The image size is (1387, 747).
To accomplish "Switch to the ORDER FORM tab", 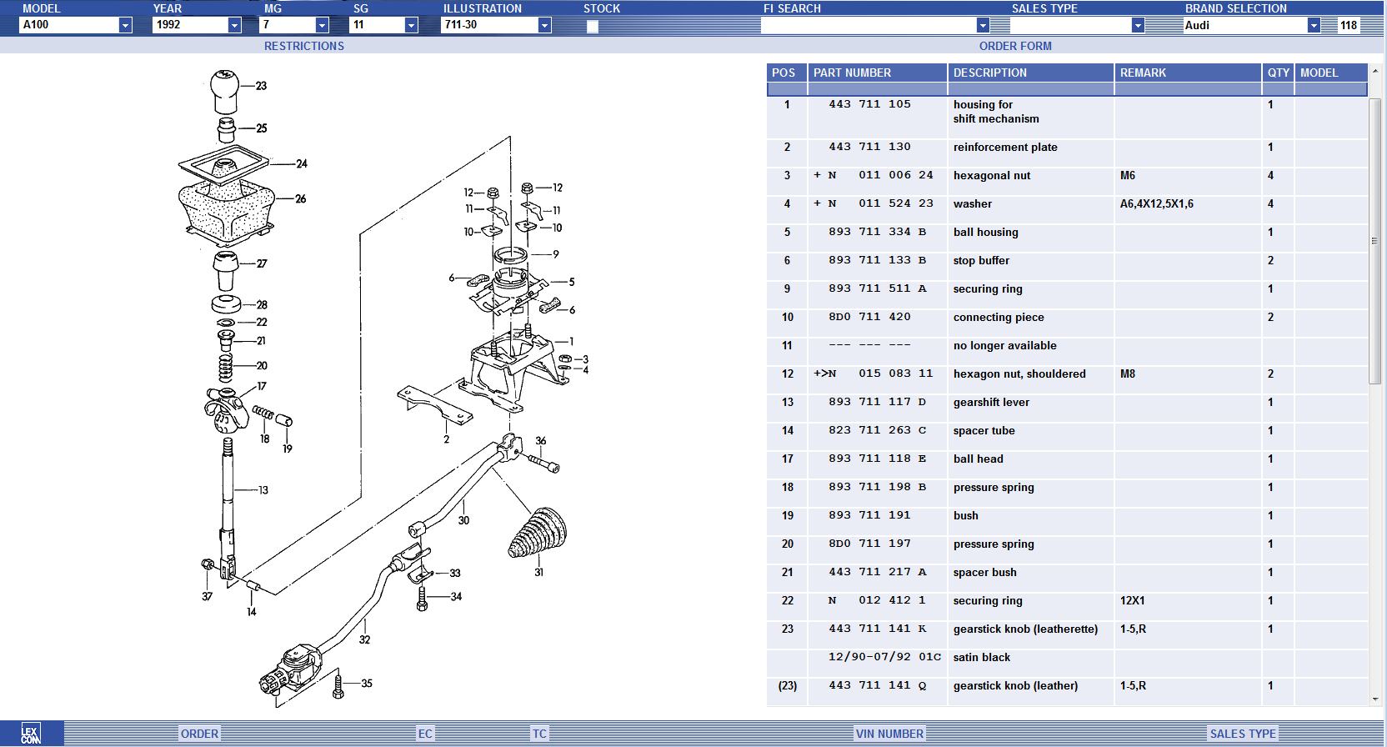I will point(1014,46).
